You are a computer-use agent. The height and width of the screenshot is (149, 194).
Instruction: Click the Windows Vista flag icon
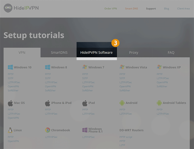click(x=122, y=67)
